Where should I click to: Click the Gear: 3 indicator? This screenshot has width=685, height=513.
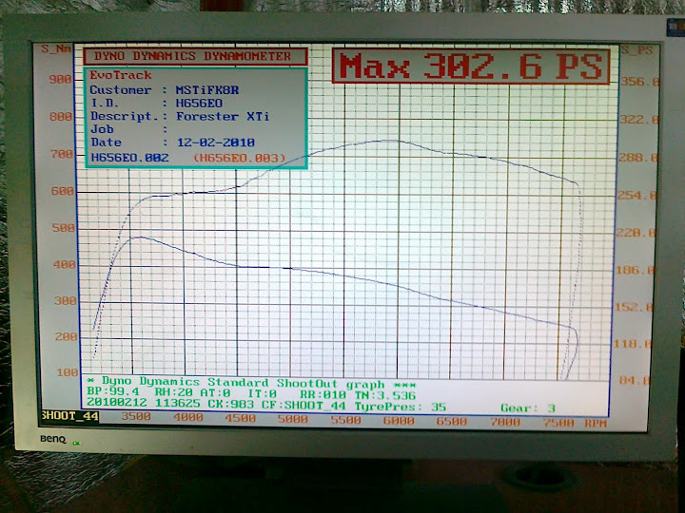tap(528, 408)
